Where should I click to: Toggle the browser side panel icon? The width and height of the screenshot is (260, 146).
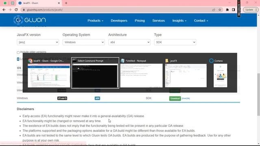pyautogui.click(x=234, y=10)
